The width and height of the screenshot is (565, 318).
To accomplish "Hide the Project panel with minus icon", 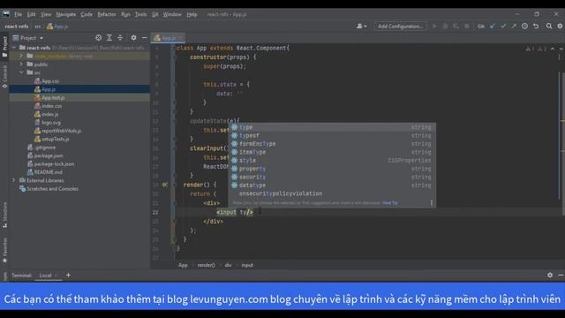I will tap(145, 38).
